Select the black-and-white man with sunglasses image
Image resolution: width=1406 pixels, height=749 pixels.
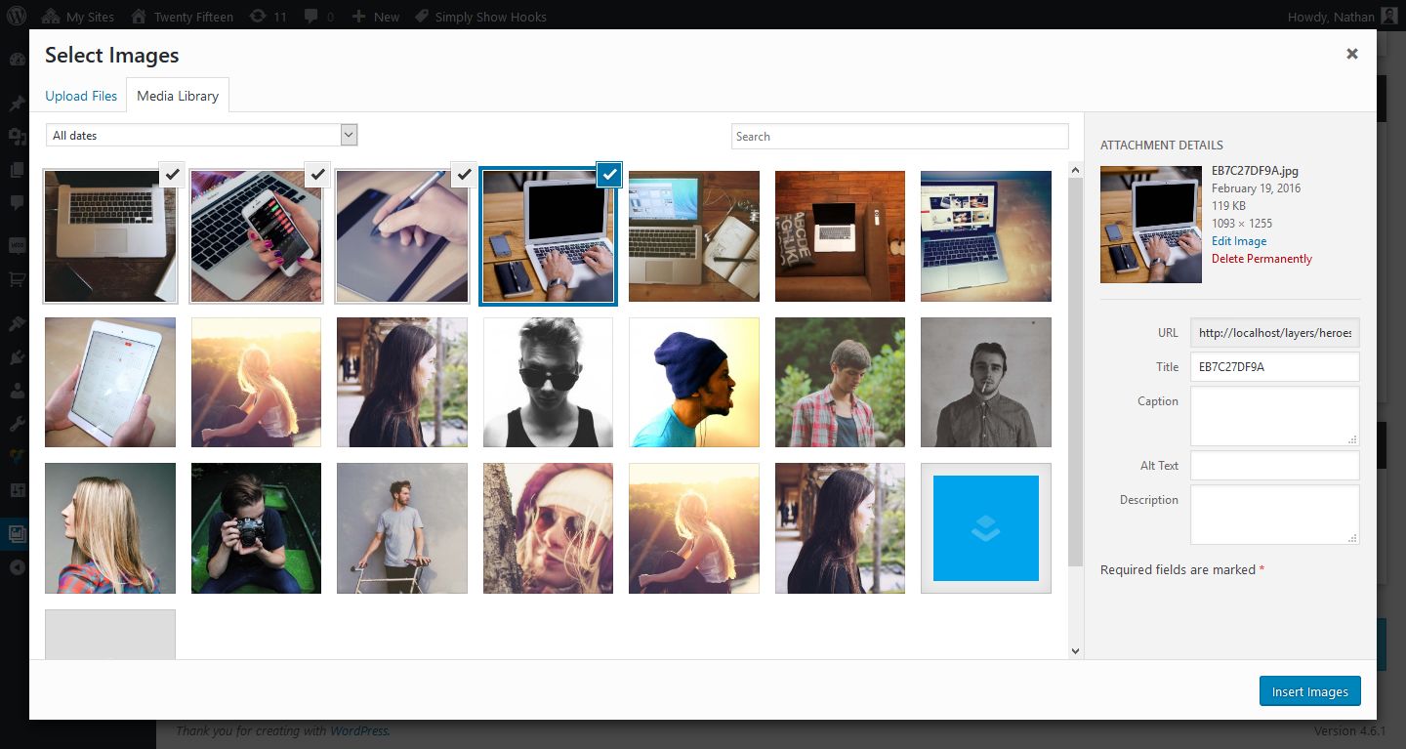548,382
